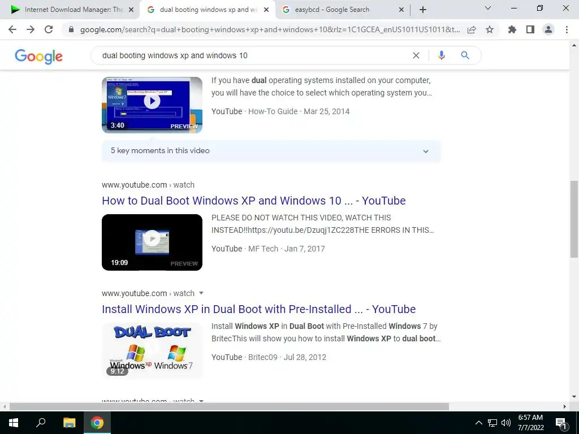
Task: Close the easybcd Google Search tab
Action: (401, 10)
